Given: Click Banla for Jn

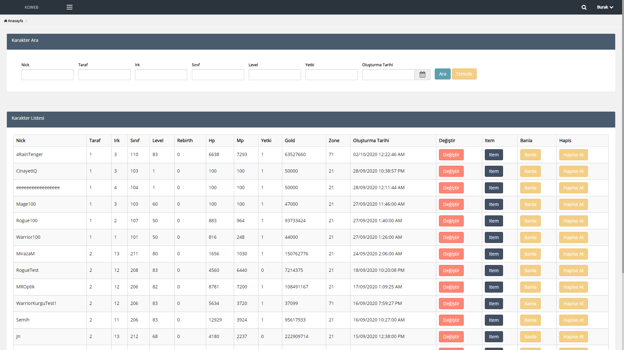Looking at the screenshot, I should (530, 337).
